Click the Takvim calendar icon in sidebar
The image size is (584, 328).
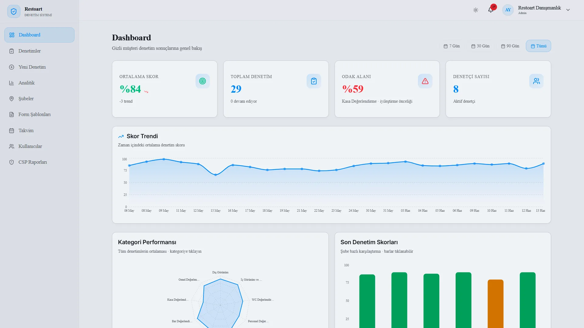(12, 131)
